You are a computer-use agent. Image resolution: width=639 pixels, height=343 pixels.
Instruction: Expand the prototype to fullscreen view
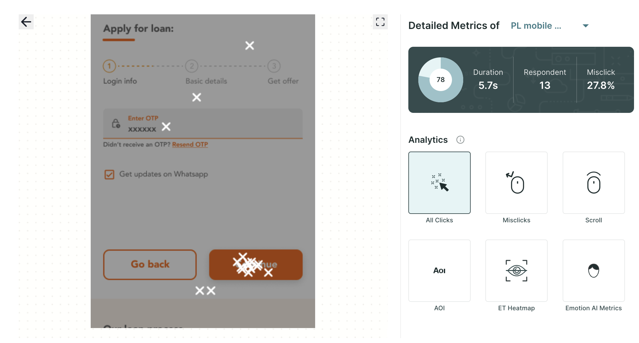click(x=380, y=22)
